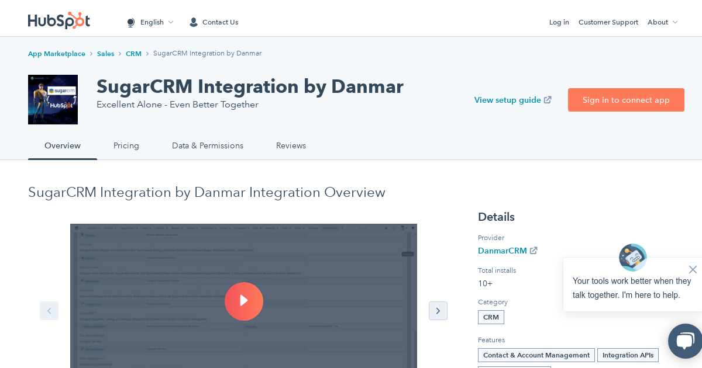Image resolution: width=702 pixels, height=368 pixels.
Task: Click external link icon beside setup guide
Action: coord(548,100)
